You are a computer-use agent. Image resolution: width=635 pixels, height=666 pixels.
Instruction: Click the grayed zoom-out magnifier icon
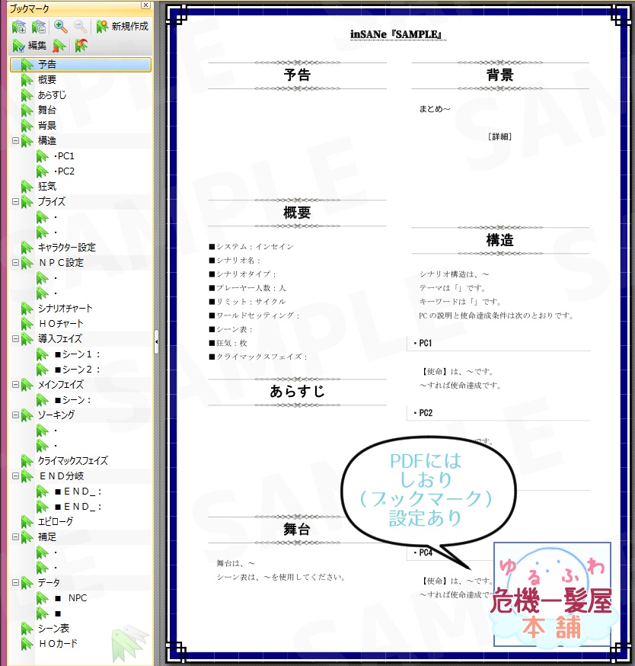(x=80, y=27)
